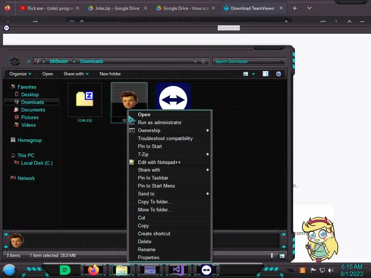Image resolution: width=371 pixels, height=278 pixels.
Task: Select Pictures in the navigation pane
Action: [30, 118]
